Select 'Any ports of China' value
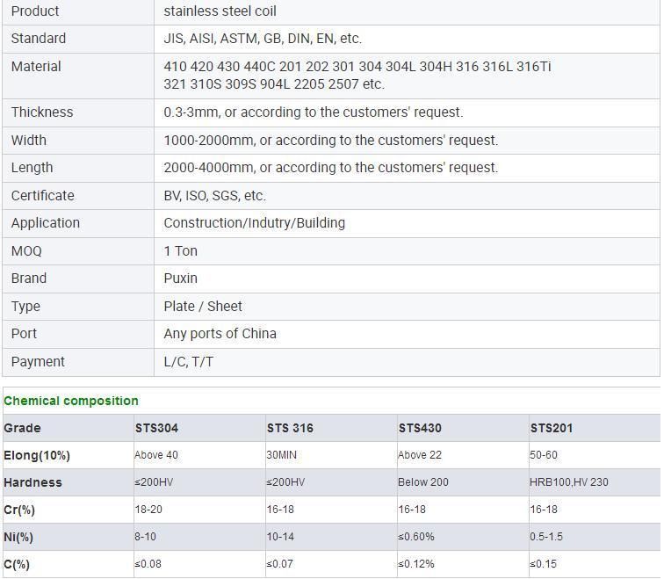664x579 pixels. pyautogui.click(x=220, y=334)
